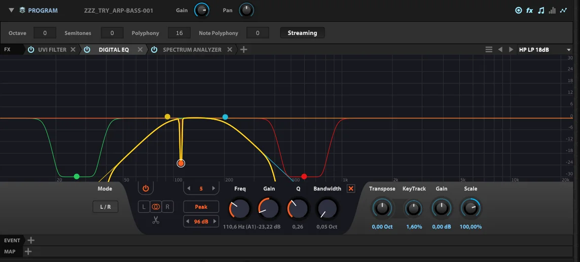Click the Semitones value field
This screenshot has width=580, height=262.
[112, 33]
